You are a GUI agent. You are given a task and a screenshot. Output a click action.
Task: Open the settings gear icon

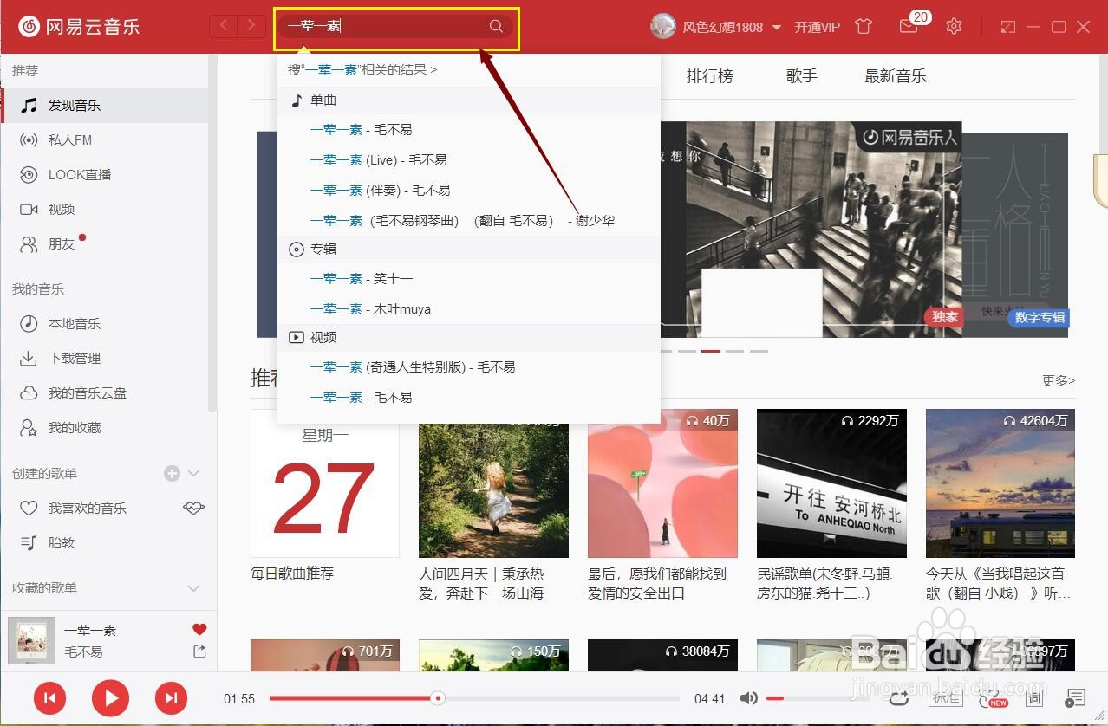click(954, 26)
